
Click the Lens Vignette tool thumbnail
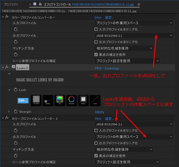pyautogui.click(x=36, y=101)
